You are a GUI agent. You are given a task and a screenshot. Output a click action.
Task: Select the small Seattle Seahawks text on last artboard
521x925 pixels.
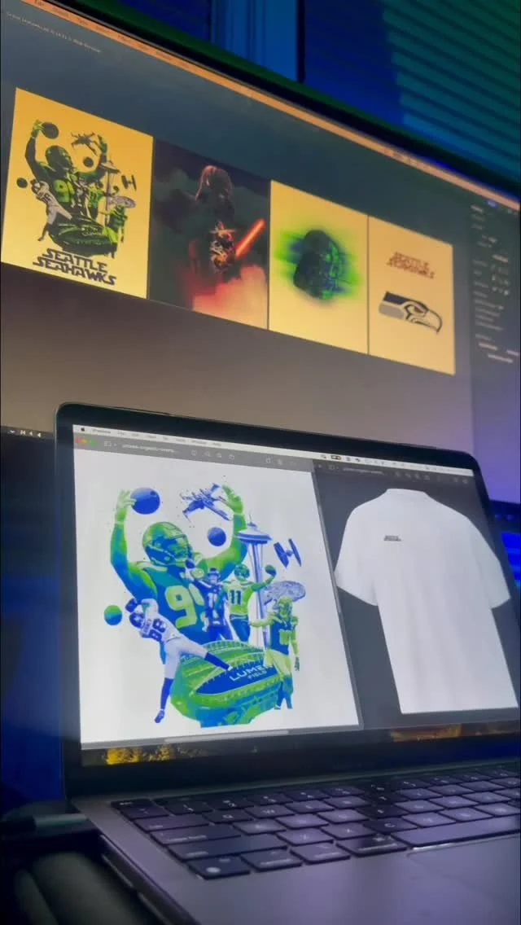[x=411, y=265]
